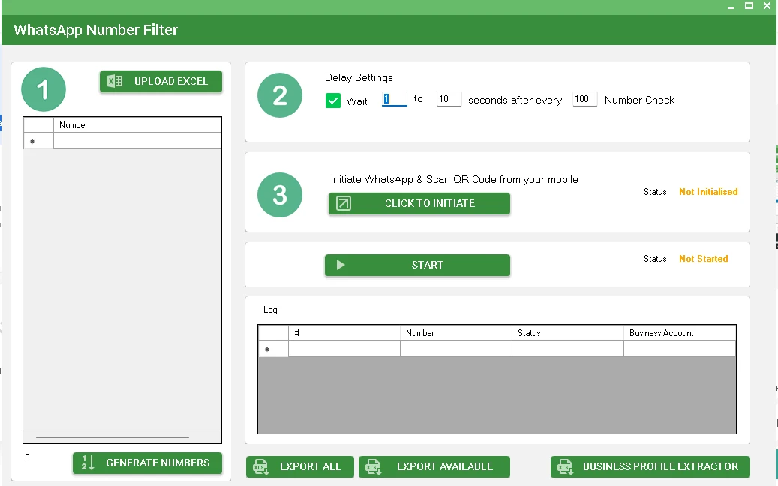
Task: Click the empty Number cell in upload grid
Action: [137, 141]
